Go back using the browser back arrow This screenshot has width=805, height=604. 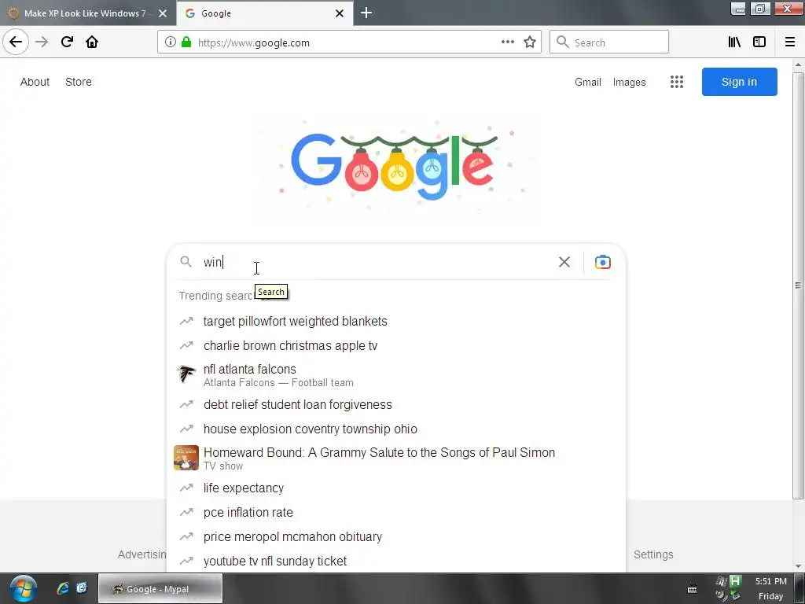coord(16,42)
